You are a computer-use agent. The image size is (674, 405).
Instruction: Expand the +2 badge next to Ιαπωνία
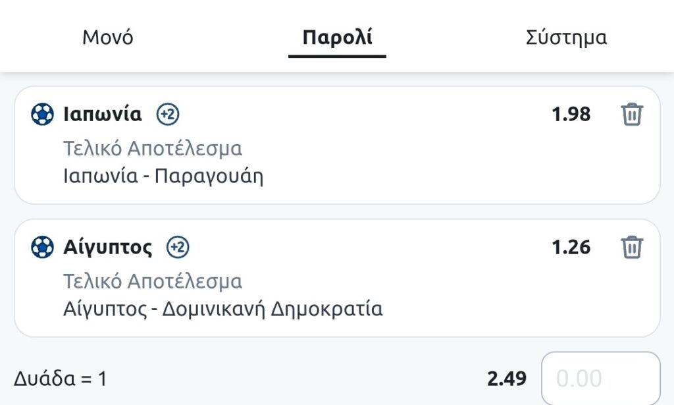click(x=168, y=115)
